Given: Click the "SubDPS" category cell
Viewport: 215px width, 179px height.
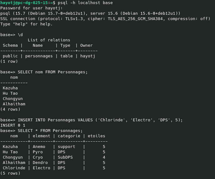Looking at the screenshot, I should [64, 157].
